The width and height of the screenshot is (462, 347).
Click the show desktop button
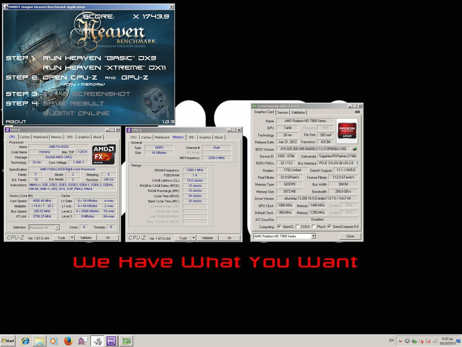pos(459,341)
